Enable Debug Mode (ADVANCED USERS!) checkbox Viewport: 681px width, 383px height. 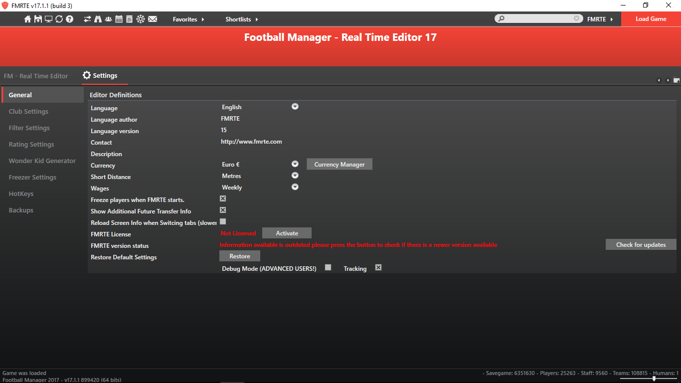point(328,267)
